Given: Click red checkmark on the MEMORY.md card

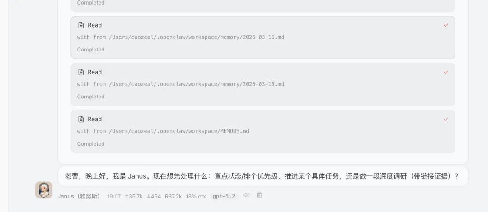Looking at the screenshot, I should point(446,119).
